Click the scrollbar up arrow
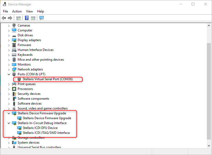 (209, 25)
